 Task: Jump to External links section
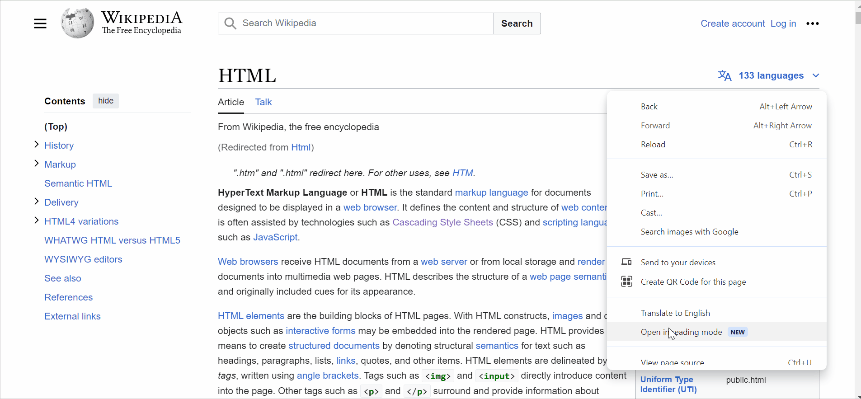(x=72, y=316)
